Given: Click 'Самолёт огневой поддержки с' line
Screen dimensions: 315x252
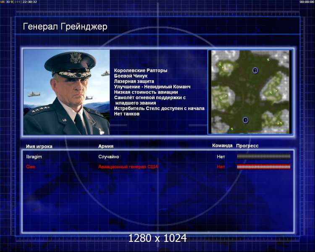Looking at the screenshot, I should click(x=150, y=98).
